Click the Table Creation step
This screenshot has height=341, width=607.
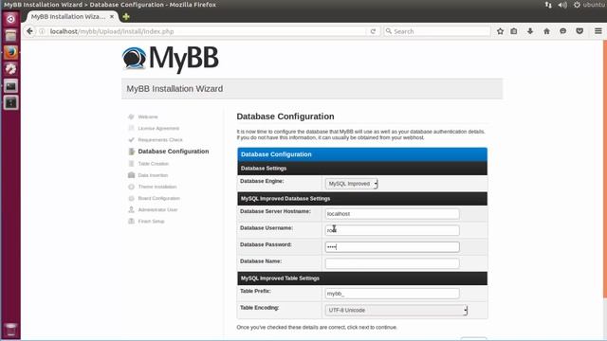click(154, 164)
